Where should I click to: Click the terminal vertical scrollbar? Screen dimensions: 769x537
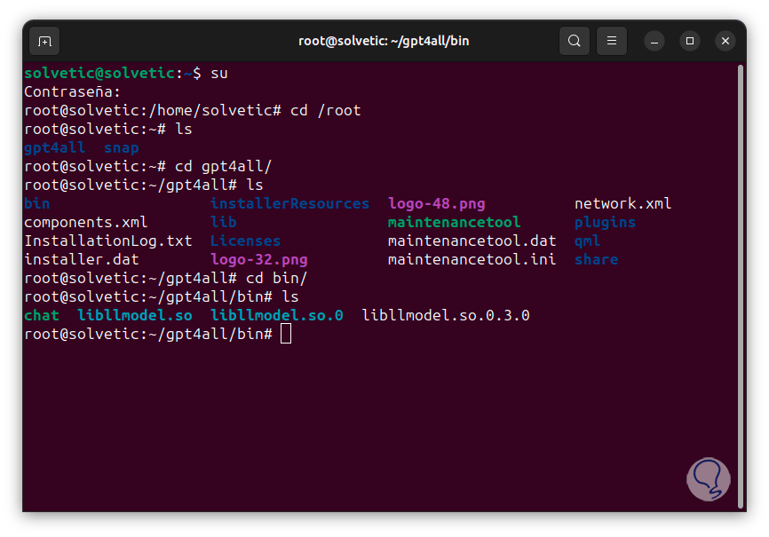(x=741, y=287)
